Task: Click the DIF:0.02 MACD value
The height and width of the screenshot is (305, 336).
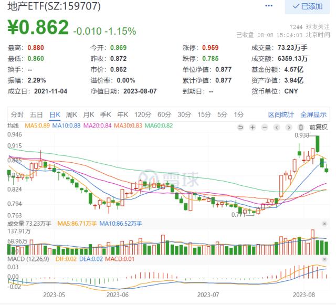Action: [66, 259]
